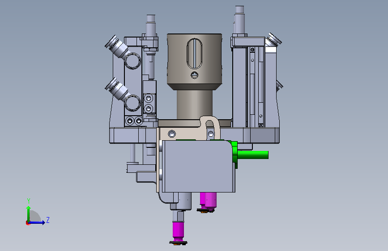388x251 pixels.
Task: Select the narrow lower neck of the tan cylinder
Action: pyautogui.click(x=195, y=104)
